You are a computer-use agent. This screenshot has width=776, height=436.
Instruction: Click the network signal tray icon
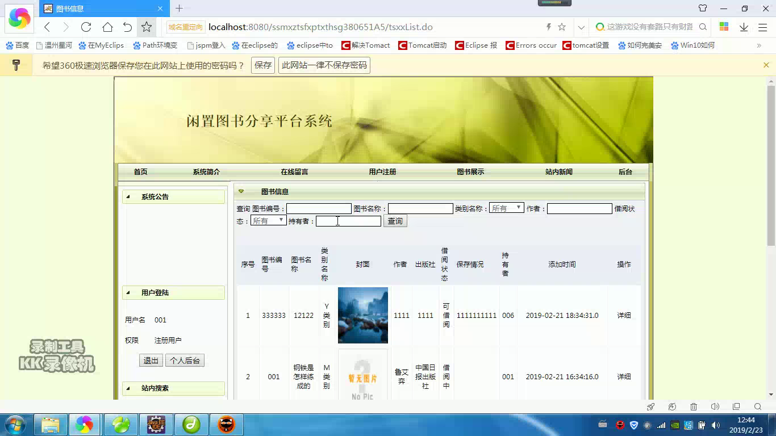click(x=661, y=425)
